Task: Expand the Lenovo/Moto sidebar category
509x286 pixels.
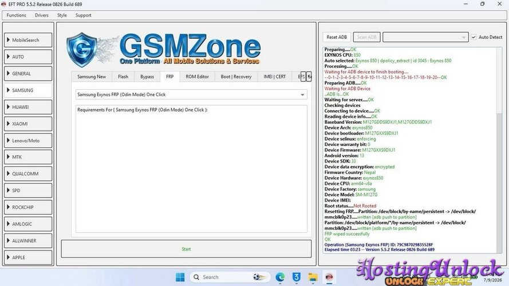Action: point(28,141)
